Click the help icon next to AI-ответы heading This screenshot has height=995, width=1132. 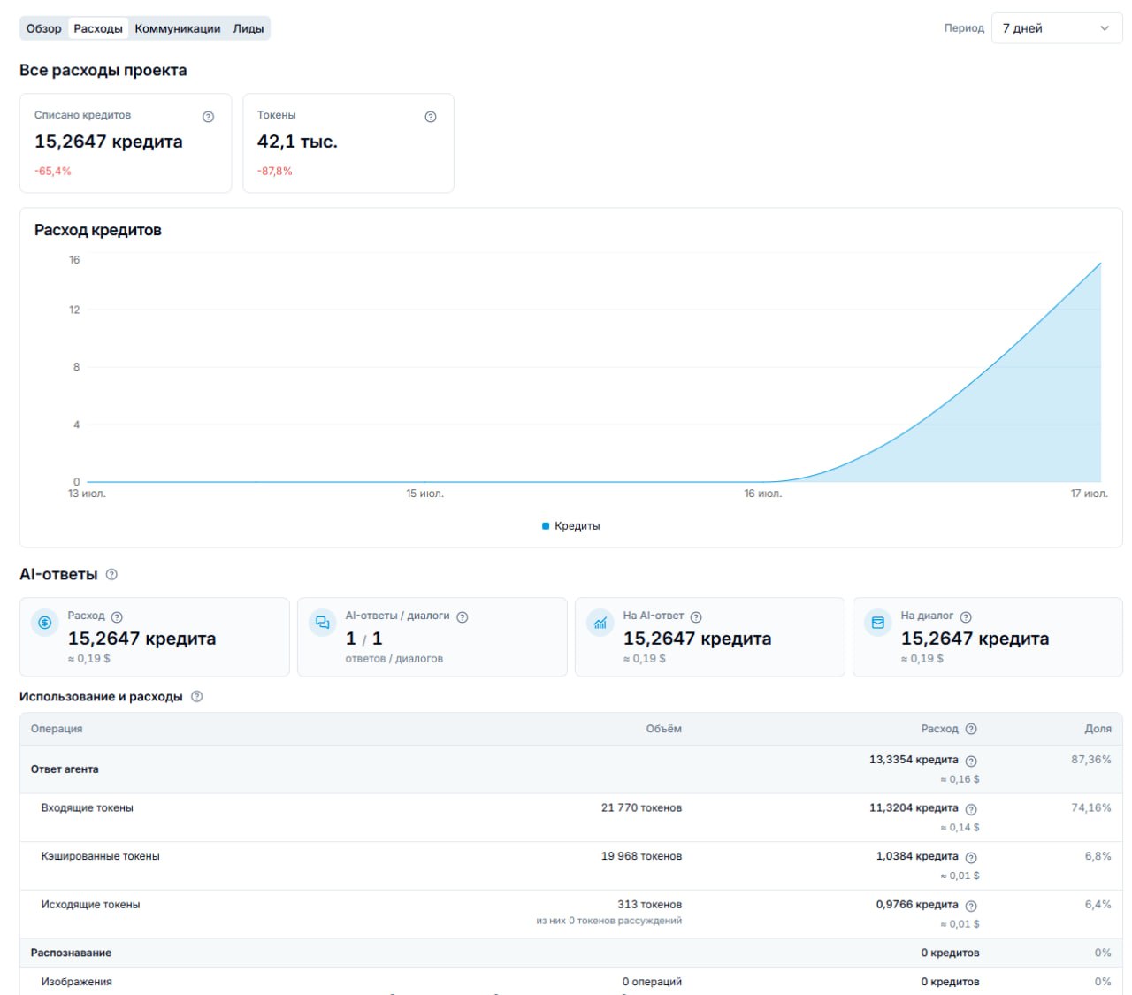pos(111,574)
